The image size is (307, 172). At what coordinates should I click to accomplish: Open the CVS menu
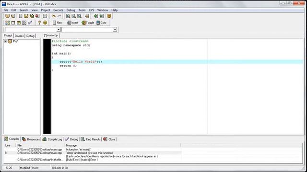tap(92, 10)
